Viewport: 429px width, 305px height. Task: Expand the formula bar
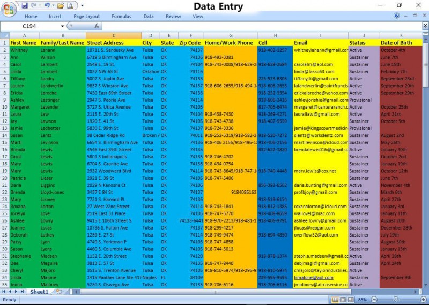[x=425, y=26]
